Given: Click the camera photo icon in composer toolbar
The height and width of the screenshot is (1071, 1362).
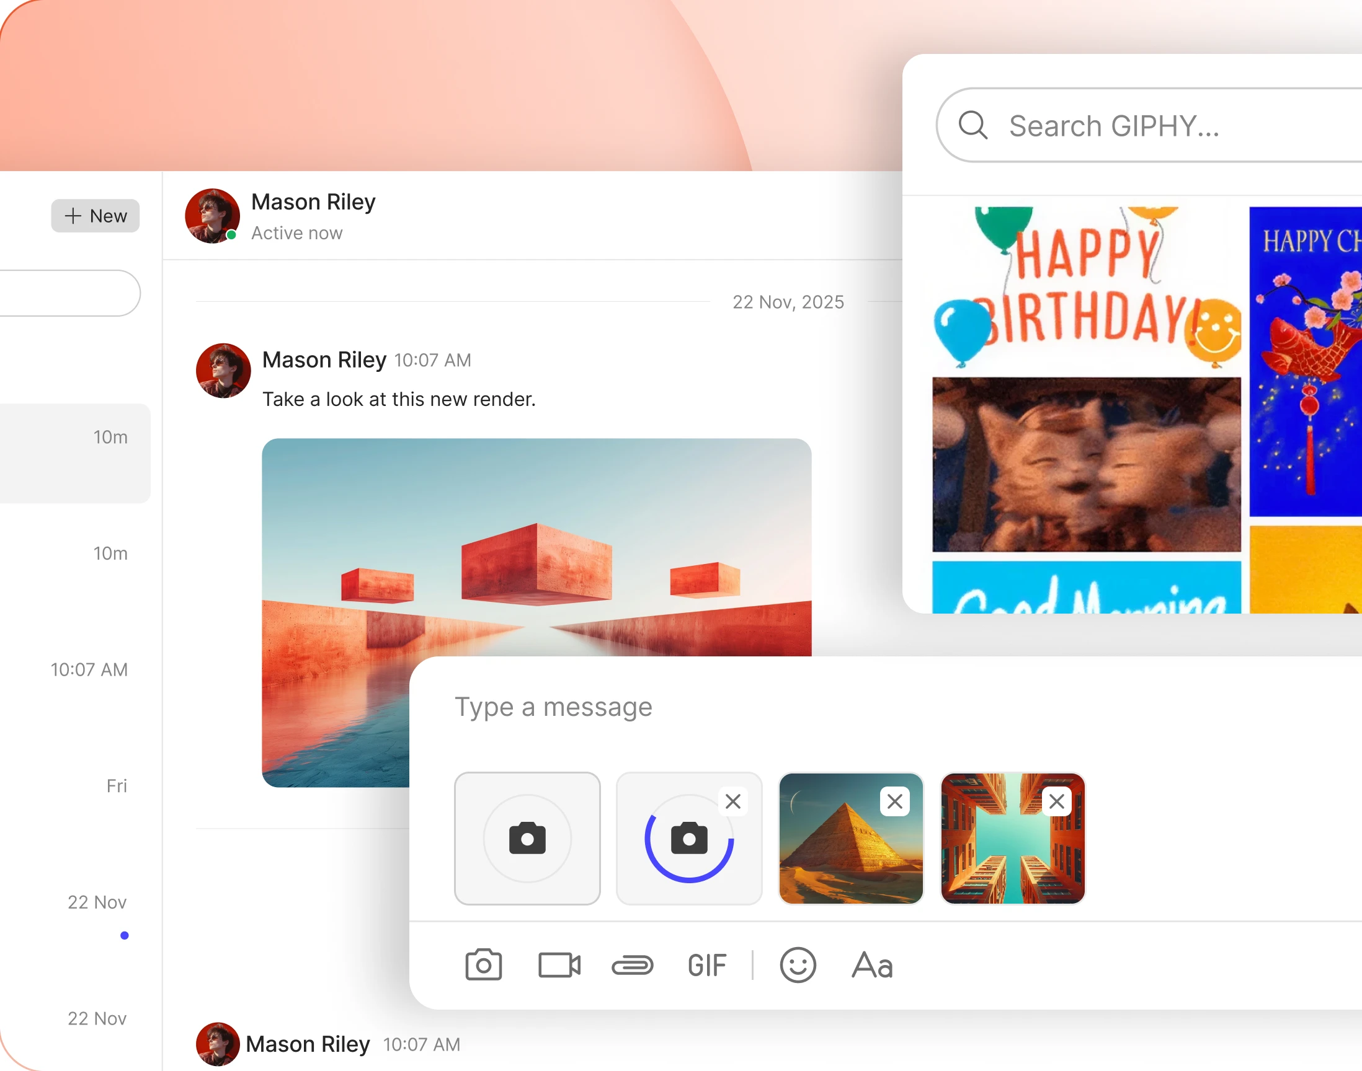Looking at the screenshot, I should click(483, 964).
